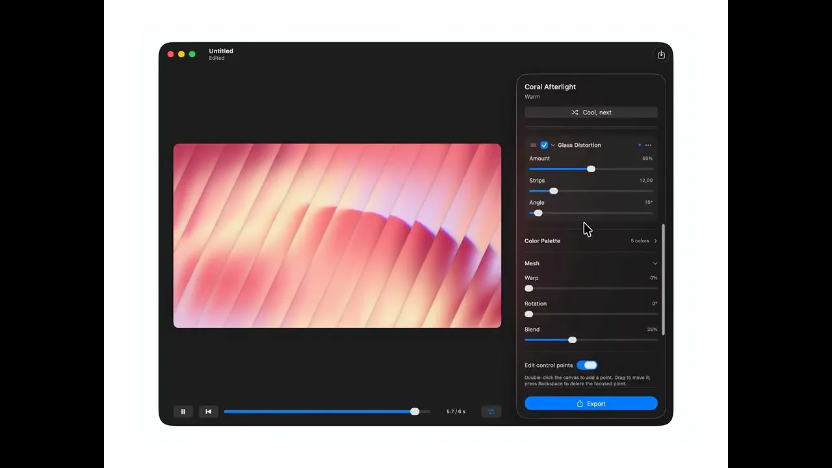Toggle the loop playback button
832x468 pixels.
tap(491, 411)
